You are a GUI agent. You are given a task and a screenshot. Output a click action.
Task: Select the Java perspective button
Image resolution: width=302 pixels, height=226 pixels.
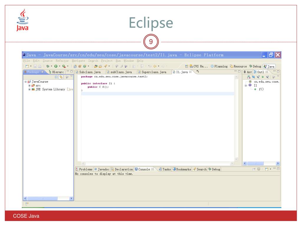click(x=269, y=67)
